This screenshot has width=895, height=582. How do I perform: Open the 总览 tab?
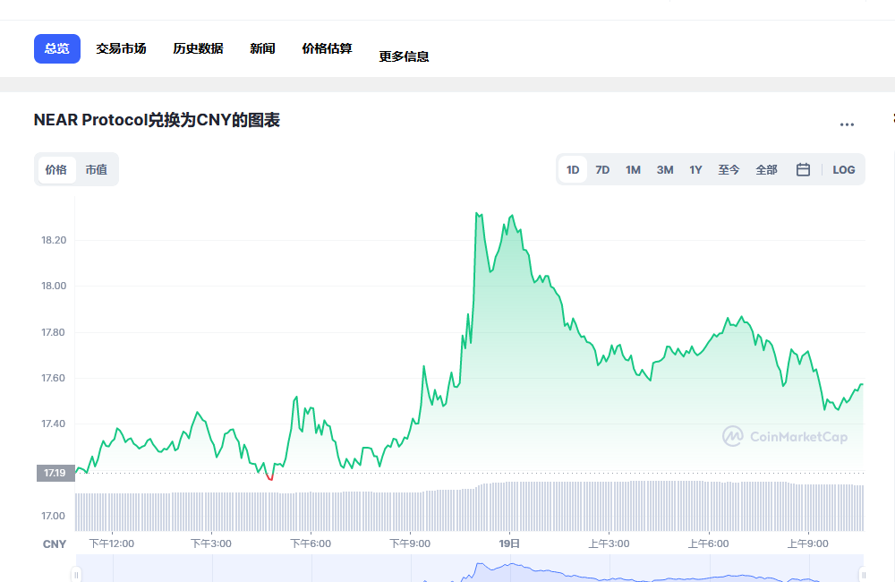[57, 48]
